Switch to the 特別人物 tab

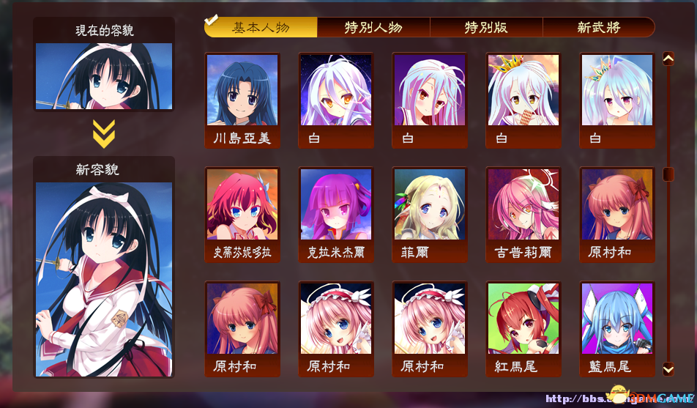373,28
